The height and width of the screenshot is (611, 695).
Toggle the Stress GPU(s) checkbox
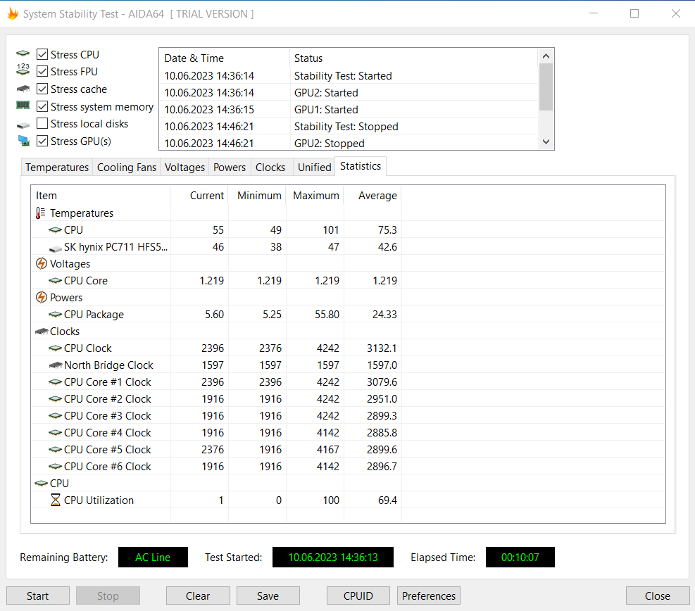(42, 141)
